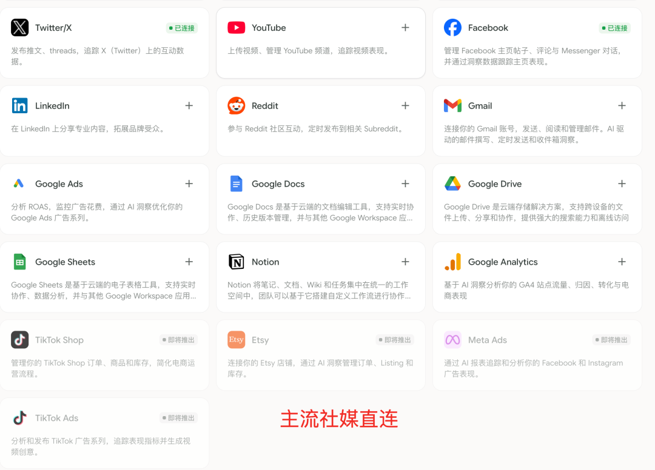655x470 pixels.
Task: Connect LinkedIn using its plus button
Action: [189, 105]
